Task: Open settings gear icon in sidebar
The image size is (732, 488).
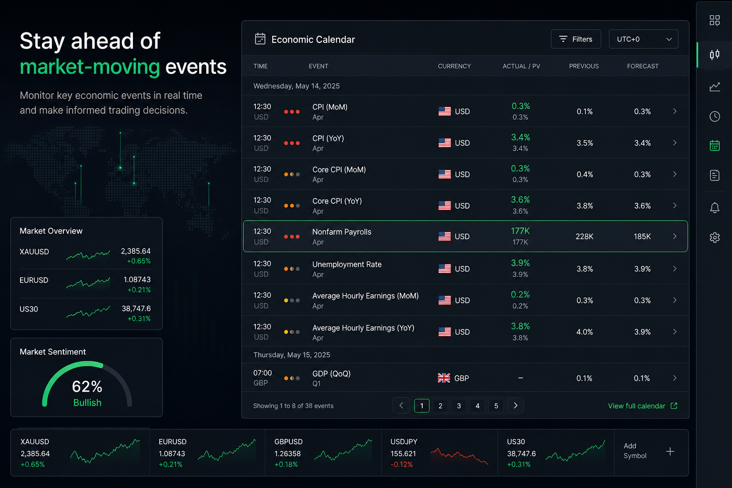Action: point(714,237)
